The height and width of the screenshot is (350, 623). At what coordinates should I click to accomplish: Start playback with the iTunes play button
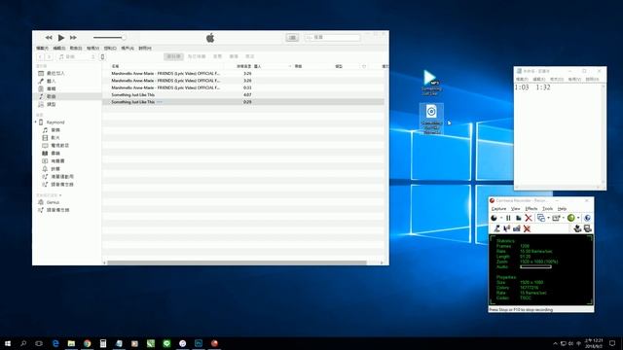(61, 38)
